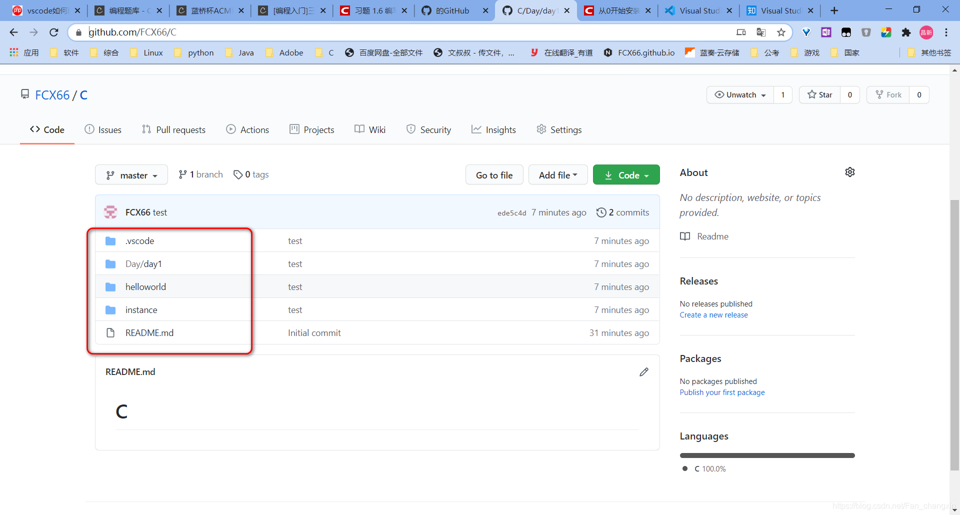Open the master branch dropdown
Viewport: 960px width, 515px height.
point(131,174)
